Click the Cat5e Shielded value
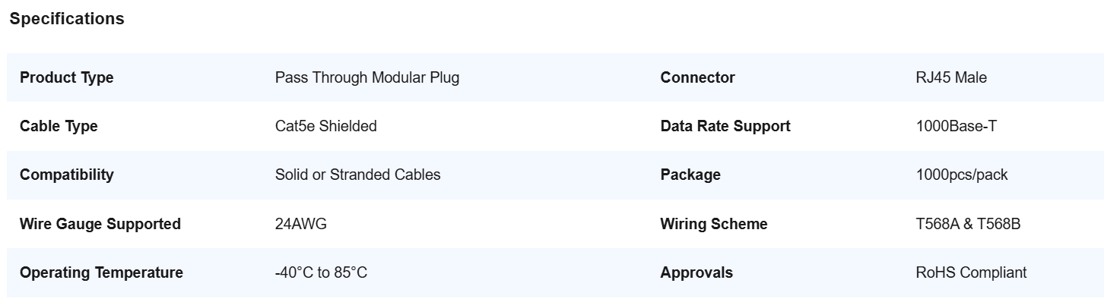The image size is (1104, 299). coord(326,126)
